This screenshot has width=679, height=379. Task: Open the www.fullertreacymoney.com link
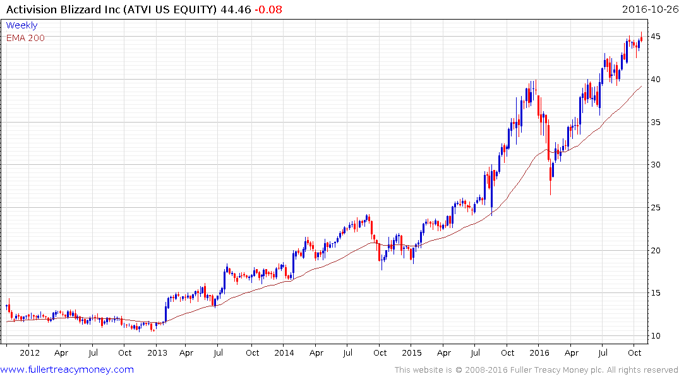point(67,370)
